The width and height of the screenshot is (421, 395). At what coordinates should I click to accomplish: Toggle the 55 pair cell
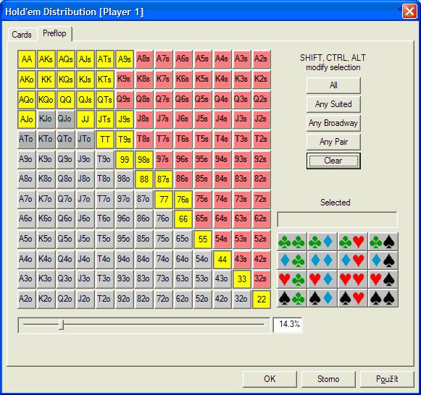click(203, 239)
